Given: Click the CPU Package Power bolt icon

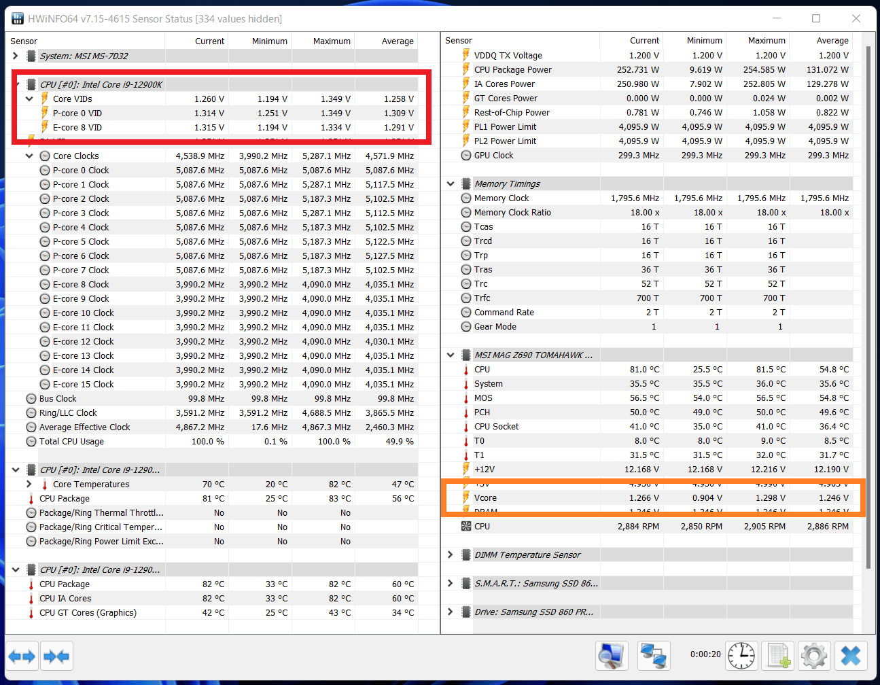Looking at the screenshot, I should (x=466, y=69).
